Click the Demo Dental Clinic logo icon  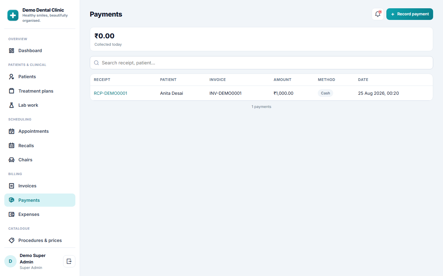(13, 15)
